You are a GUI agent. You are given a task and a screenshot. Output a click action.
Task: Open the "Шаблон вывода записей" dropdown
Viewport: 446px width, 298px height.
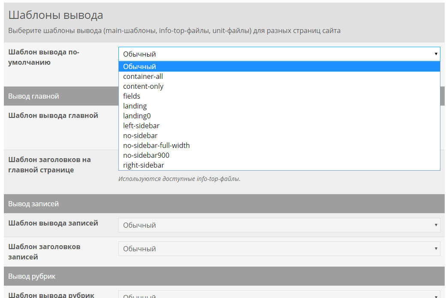coord(279,225)
